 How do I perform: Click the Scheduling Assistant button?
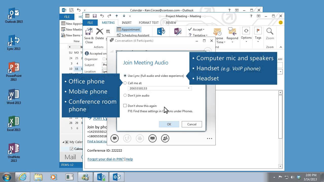tap(133, 35)
